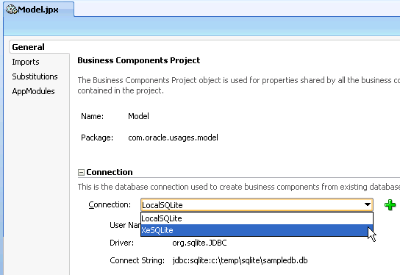Show the AppModules category
400x275 pixels.
(33, 91)
